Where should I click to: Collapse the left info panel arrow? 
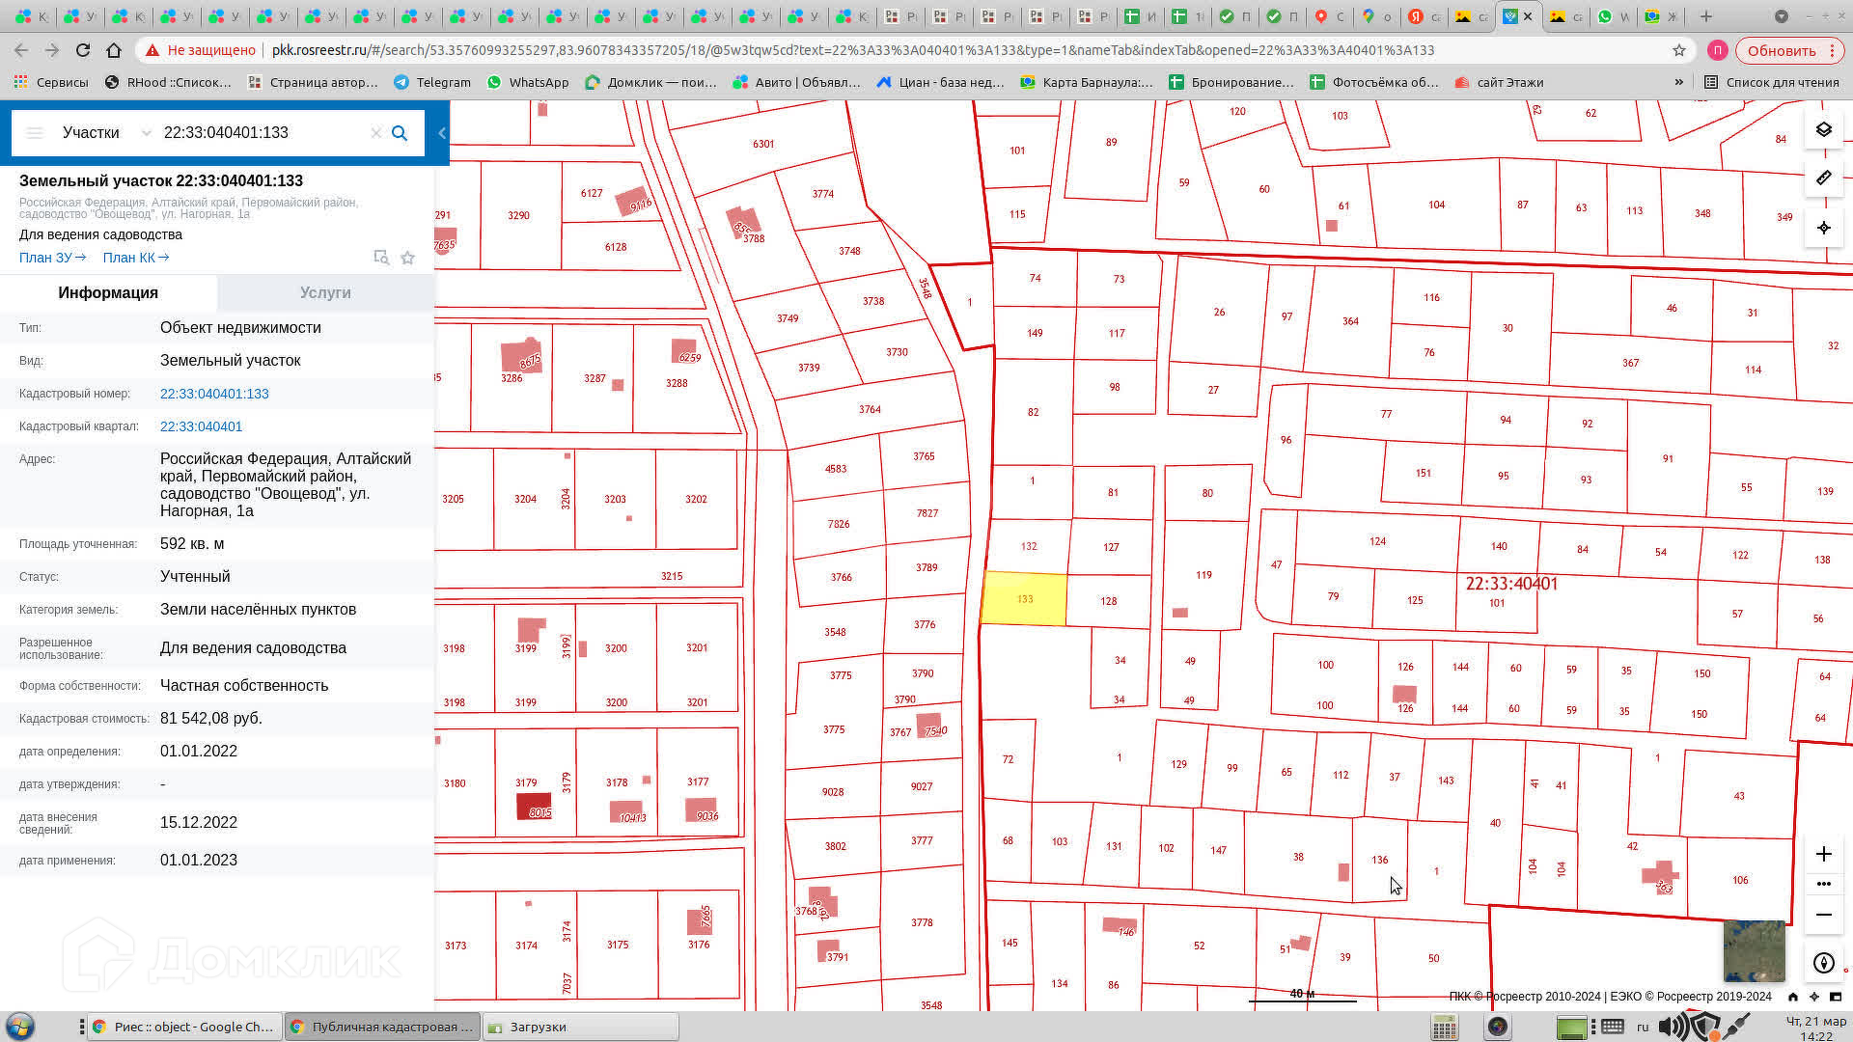[x=442, y=133]
